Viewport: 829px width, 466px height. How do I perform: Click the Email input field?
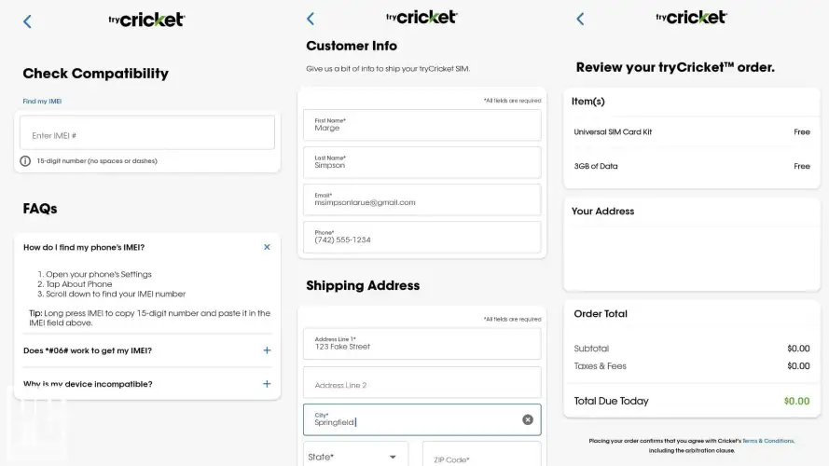click(x=421, y=199)
